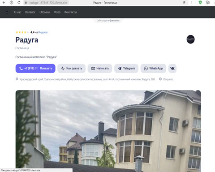
Task: Click the round black Радуга logo
Action: click(190, 39)
